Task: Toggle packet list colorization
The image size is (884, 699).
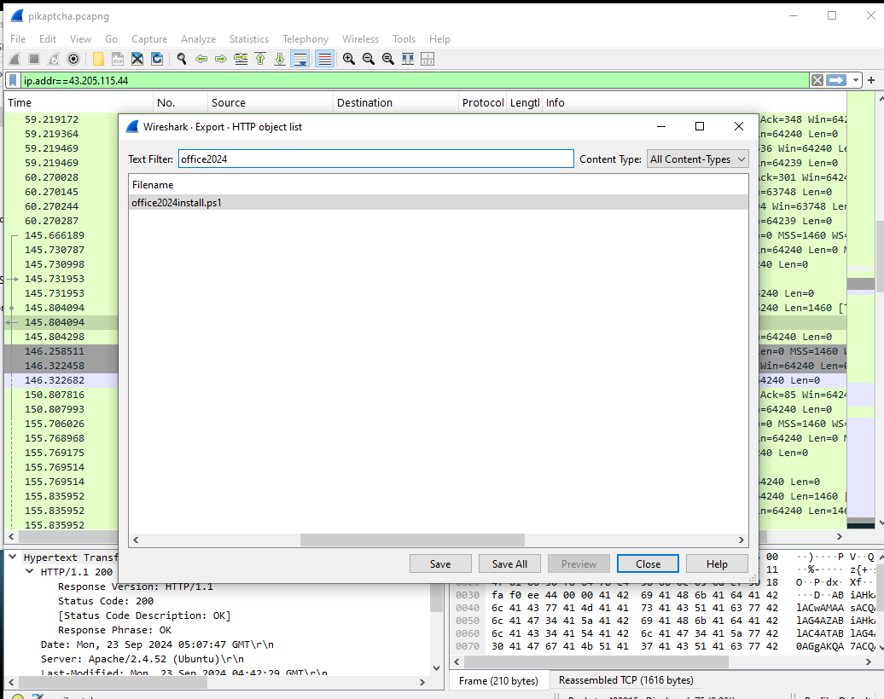Action: tap(324, 59)
